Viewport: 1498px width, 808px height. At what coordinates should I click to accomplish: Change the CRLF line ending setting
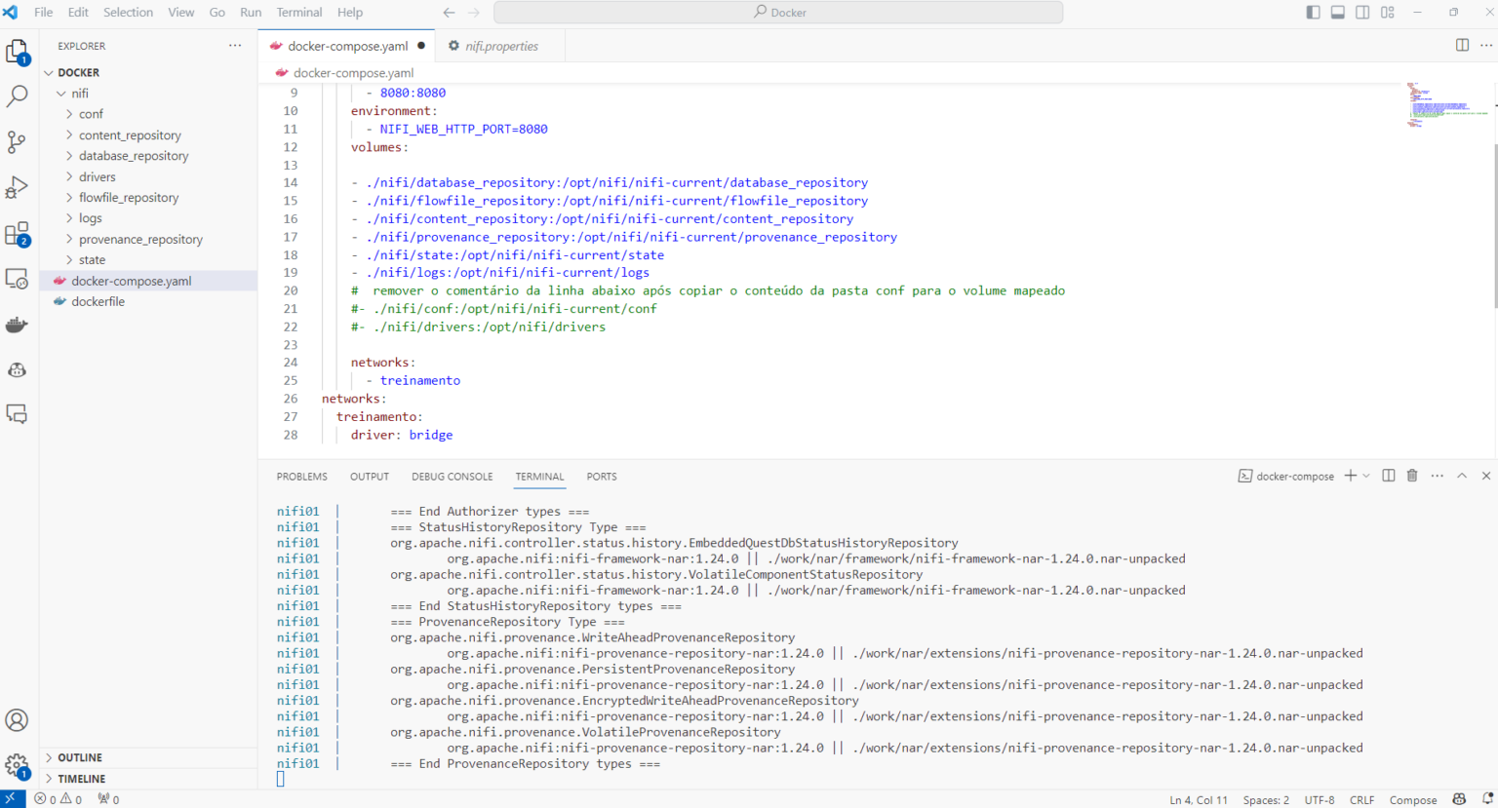(x=1361, y=799)
